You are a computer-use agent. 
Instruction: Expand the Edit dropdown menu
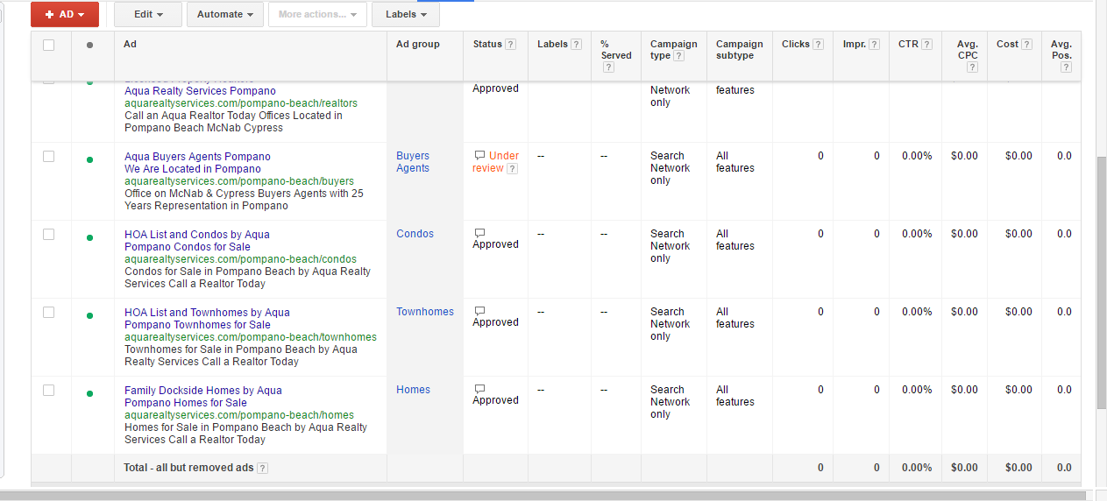tap(147, 14)
